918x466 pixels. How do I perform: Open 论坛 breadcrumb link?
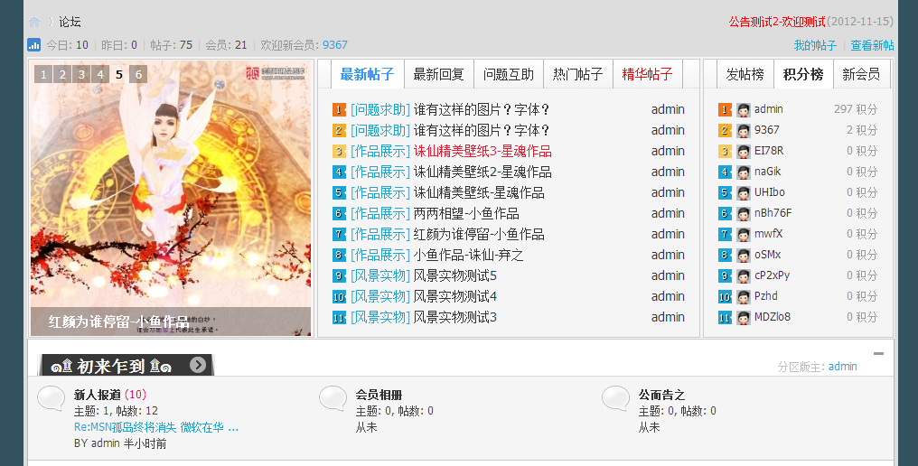tap(70, 22)
